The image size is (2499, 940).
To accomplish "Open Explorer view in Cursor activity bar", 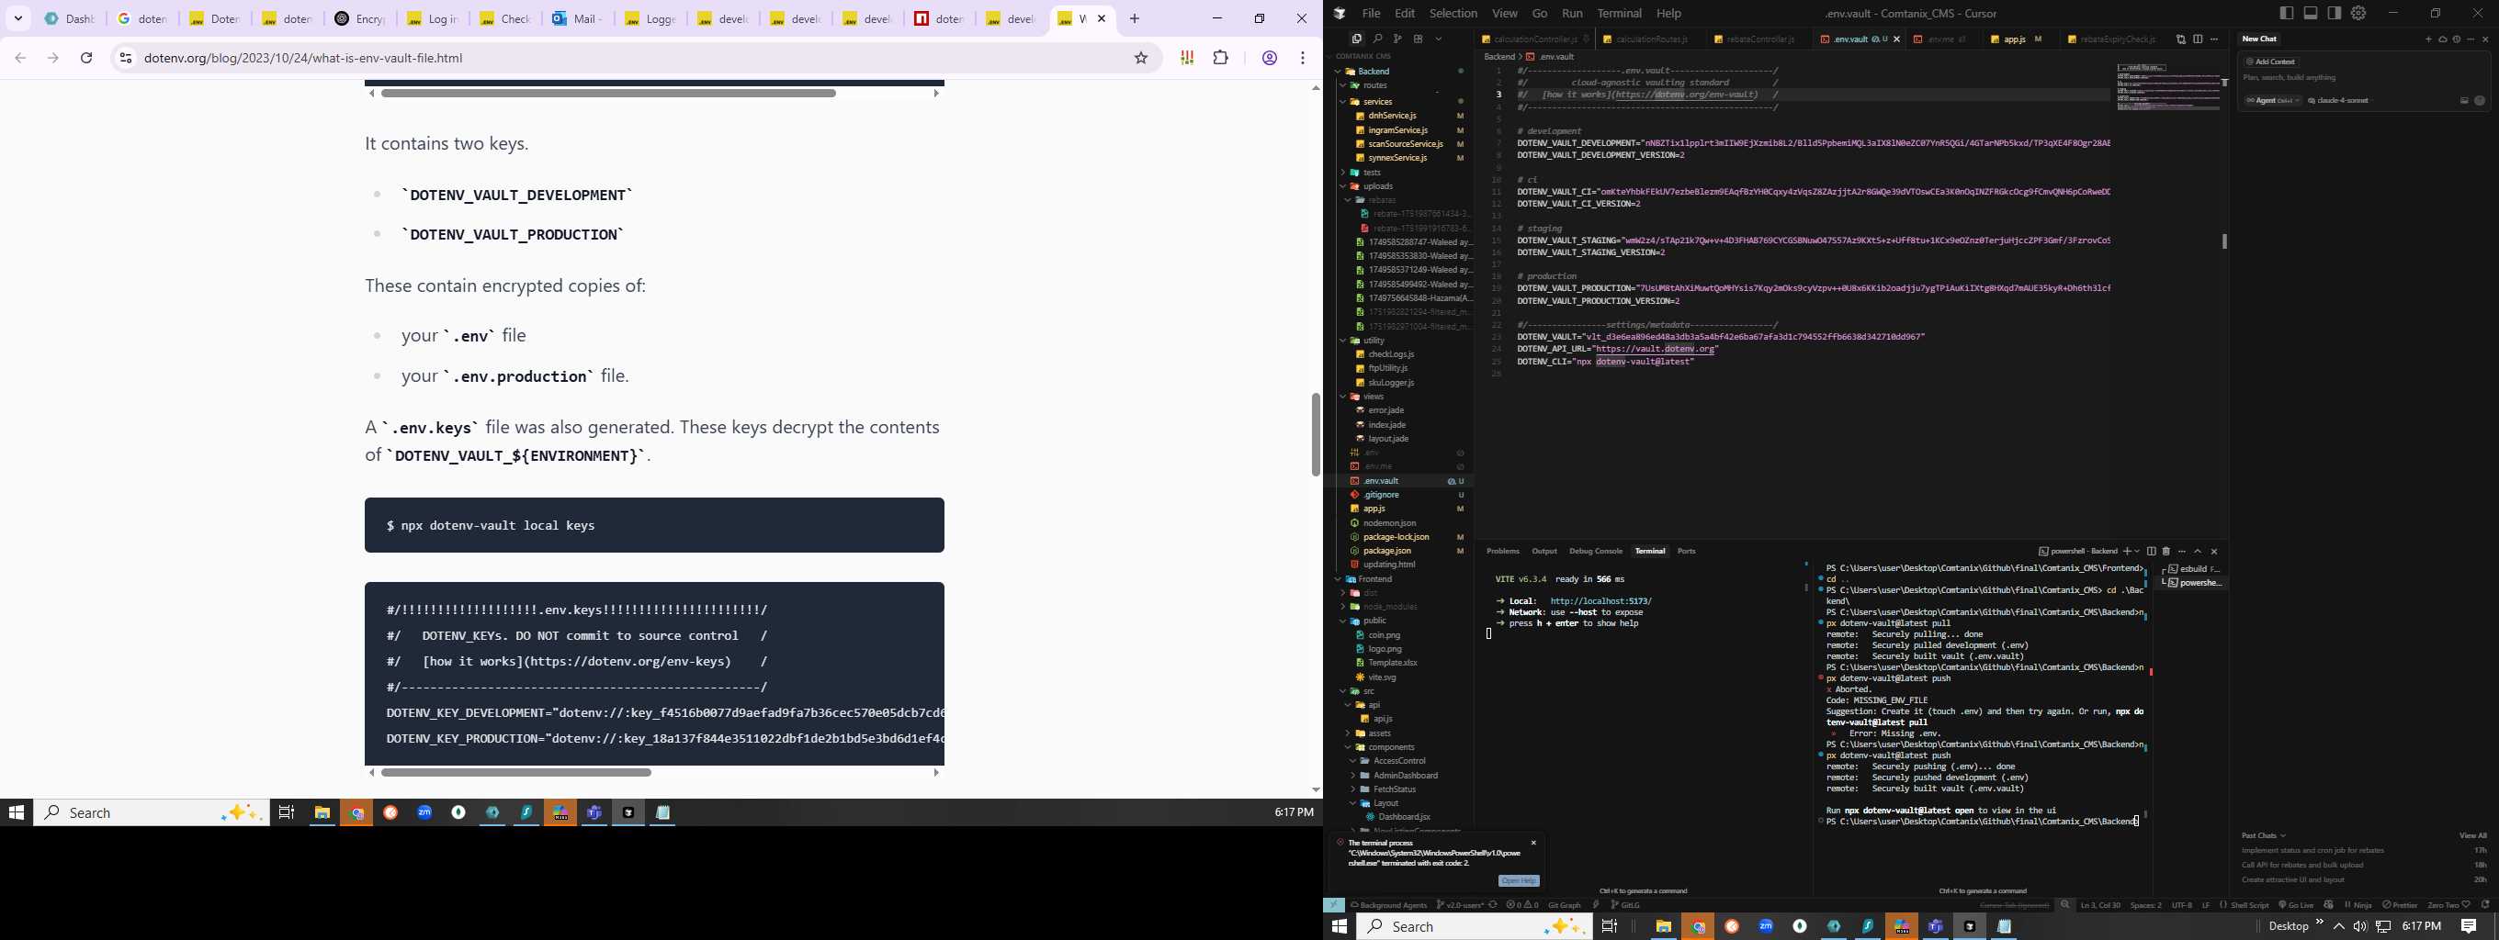I will [1356, 39].
